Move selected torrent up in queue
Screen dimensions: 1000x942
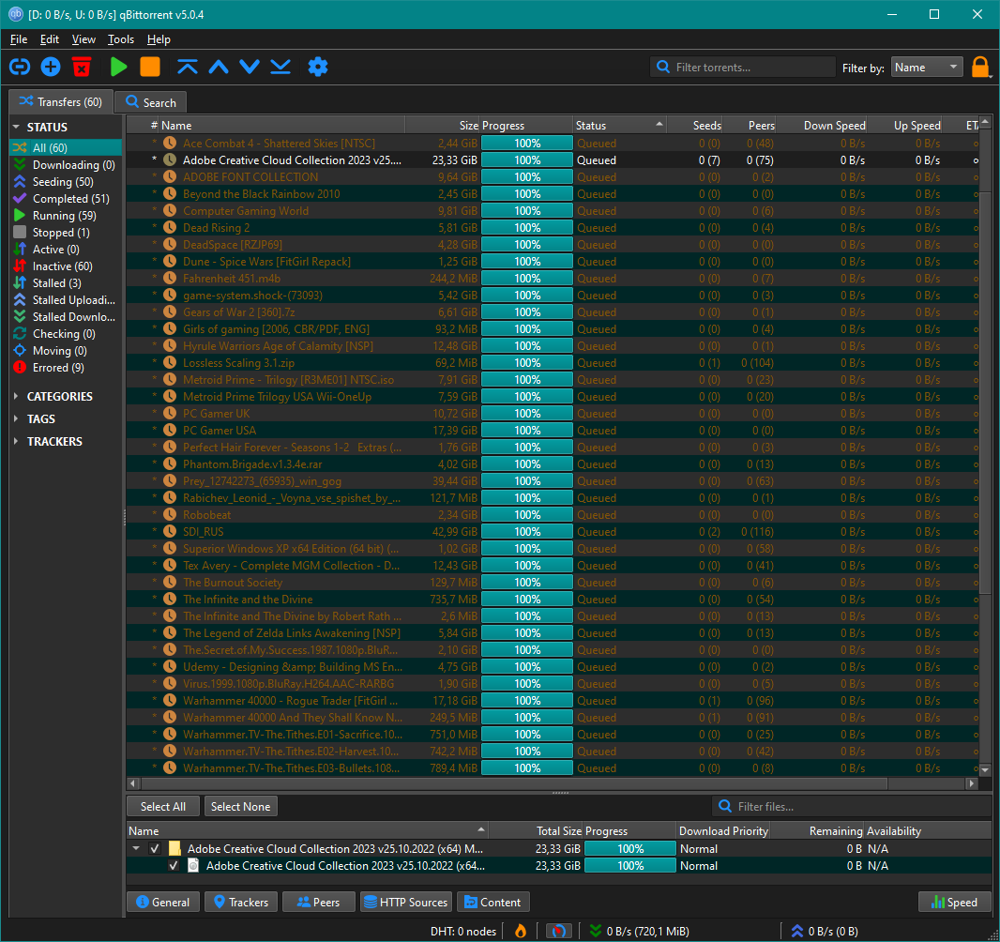coord(219,67)
